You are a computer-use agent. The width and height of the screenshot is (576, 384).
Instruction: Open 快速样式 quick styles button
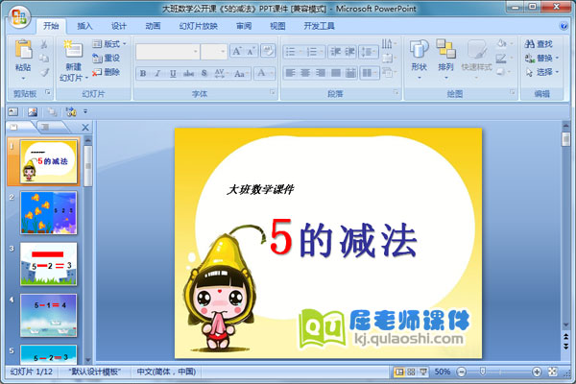click(476, 57)
